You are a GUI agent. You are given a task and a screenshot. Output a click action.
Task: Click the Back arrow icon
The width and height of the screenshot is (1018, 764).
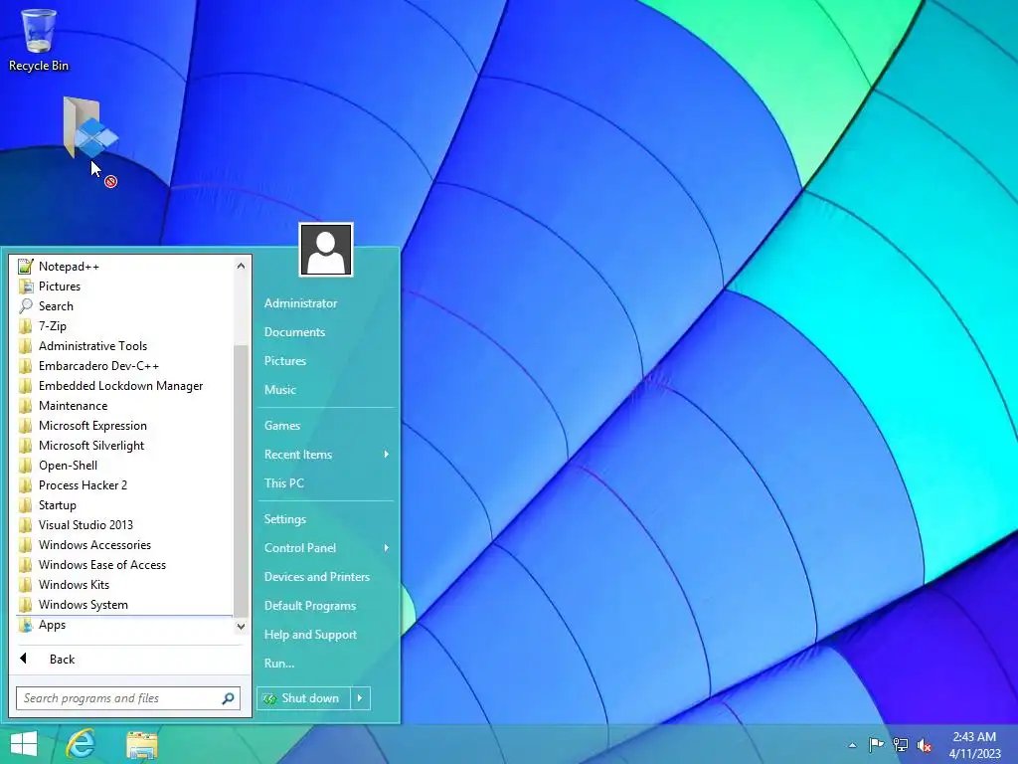pyautogui.click(x=24, y=659)
